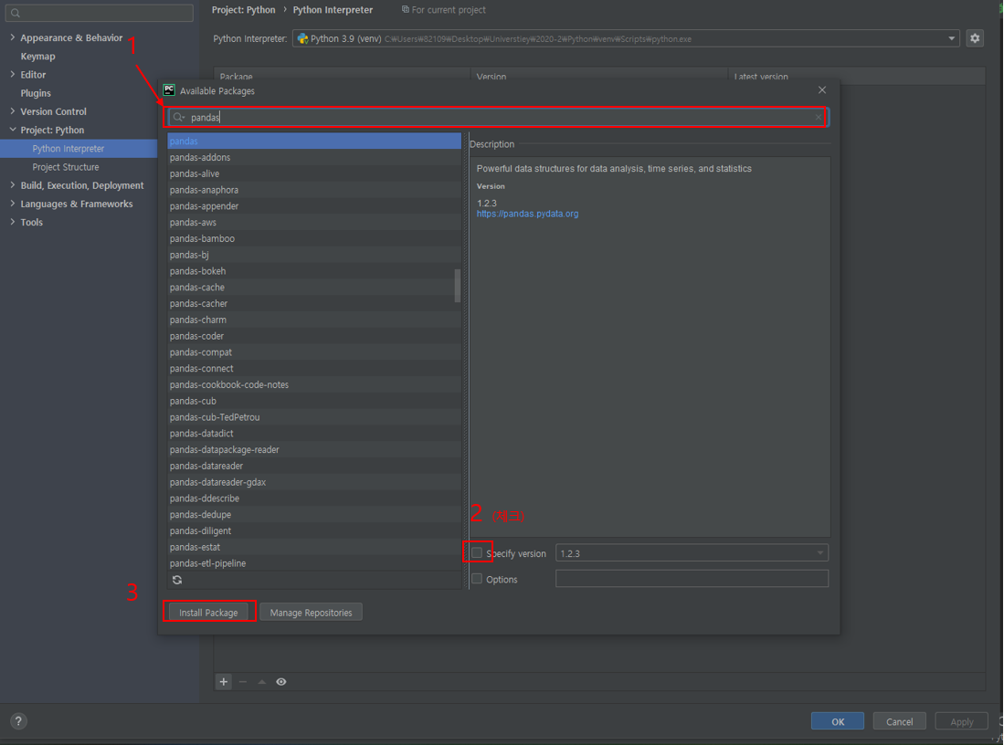Select pandas-appender in the list

[x=313, y=206]
